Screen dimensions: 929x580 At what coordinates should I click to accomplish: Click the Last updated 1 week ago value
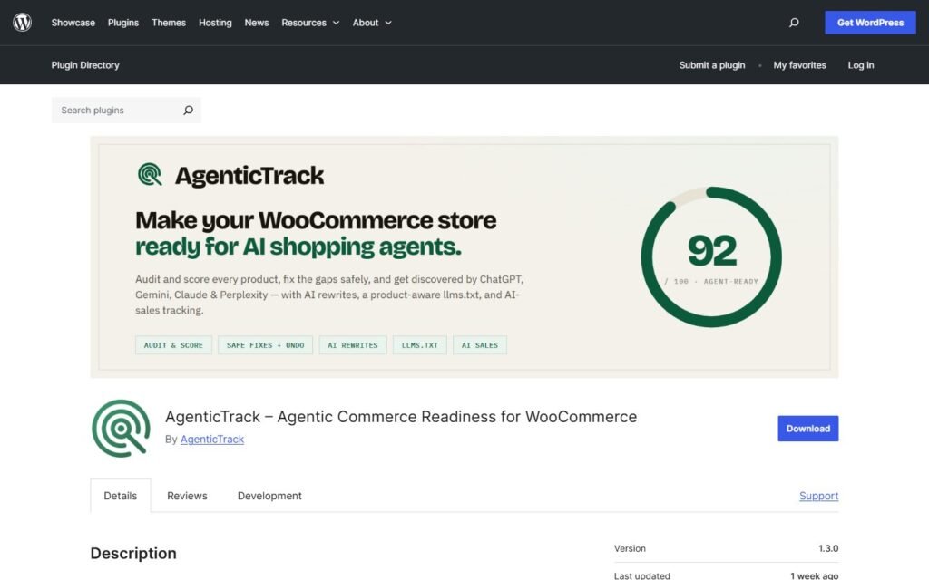[814, 575]
